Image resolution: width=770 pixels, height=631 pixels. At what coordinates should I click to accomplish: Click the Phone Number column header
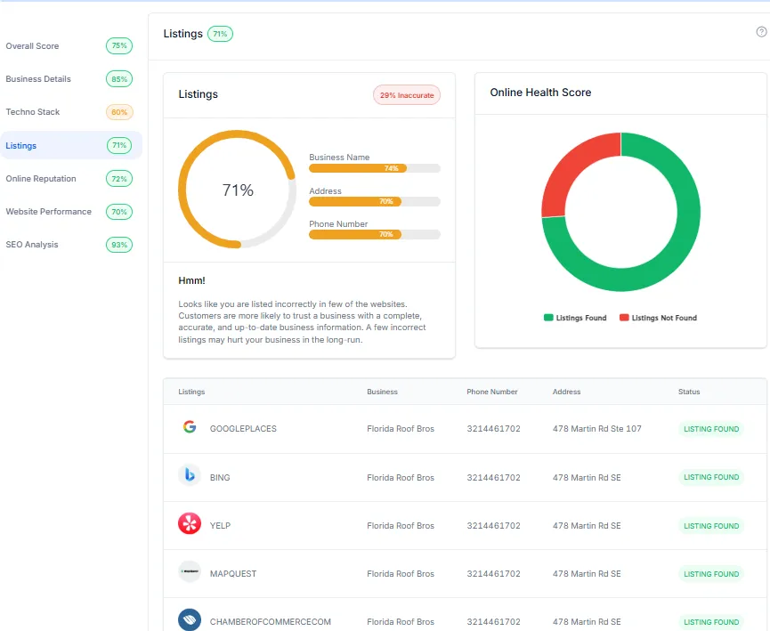(x=492, y=392)
